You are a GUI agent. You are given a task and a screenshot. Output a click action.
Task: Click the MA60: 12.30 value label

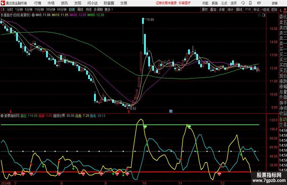pyautogui.click(x=96, y=15)
